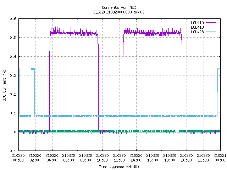Image resolution: width=227 pixels, height=170 pixels.
Task: Click the x-axis tick 210320 06:00
Action: click(68, 158)
